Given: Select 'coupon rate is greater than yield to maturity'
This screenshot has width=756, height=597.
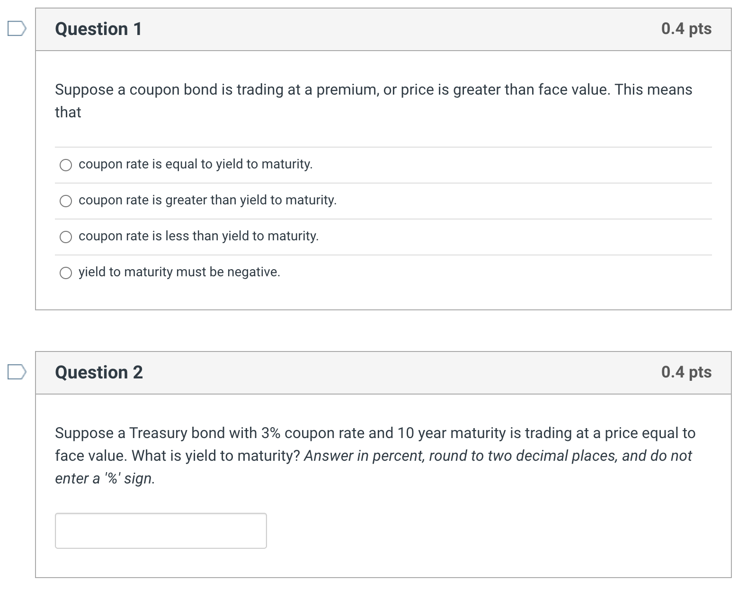Looking at the screenshot, I should [x=66, y=201].
